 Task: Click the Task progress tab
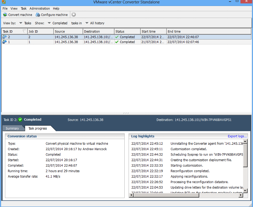pos(37,128)
